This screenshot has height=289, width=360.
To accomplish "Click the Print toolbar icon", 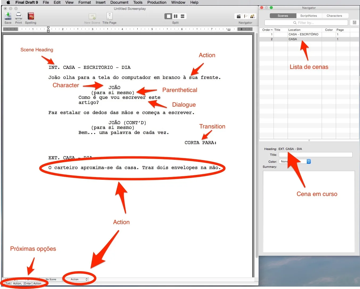I will pyautogui.click(x=19, y=16).
